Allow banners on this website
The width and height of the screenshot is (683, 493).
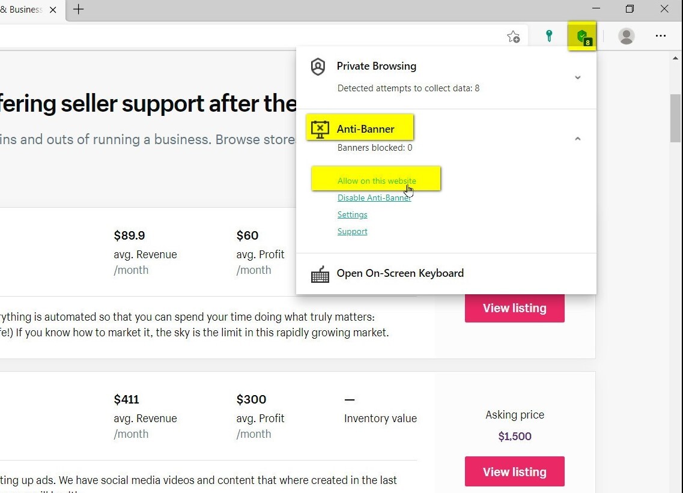pos(377,181)
